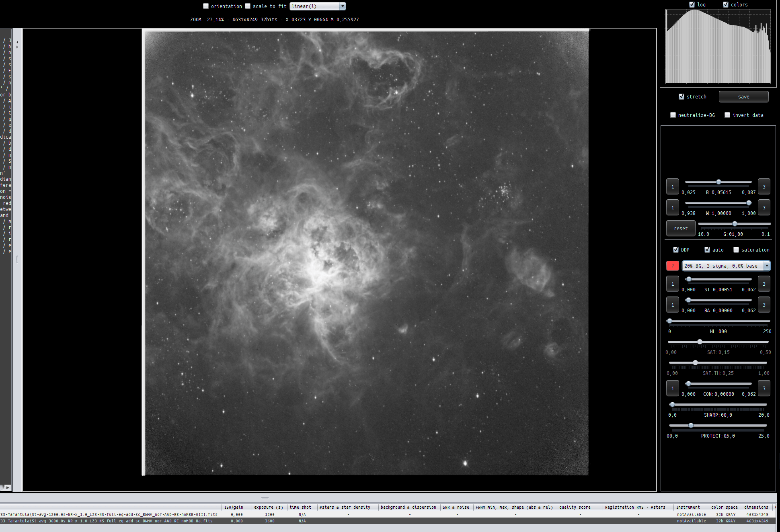The height and width of the screenshot is (532, 780).
Task: Click the '3' button beside CON slider
Action: [764, 388]
